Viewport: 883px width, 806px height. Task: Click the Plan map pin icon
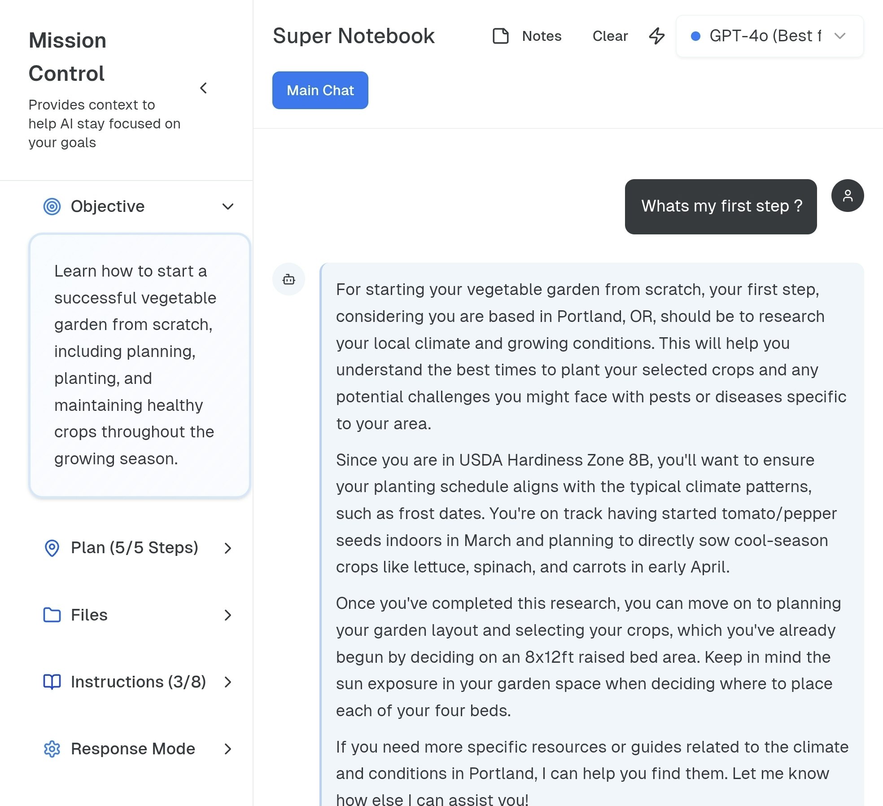click(52, 548)
